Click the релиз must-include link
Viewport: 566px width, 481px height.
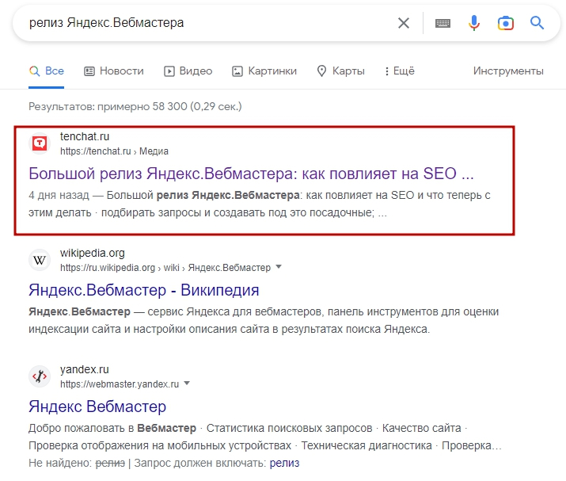284,462
